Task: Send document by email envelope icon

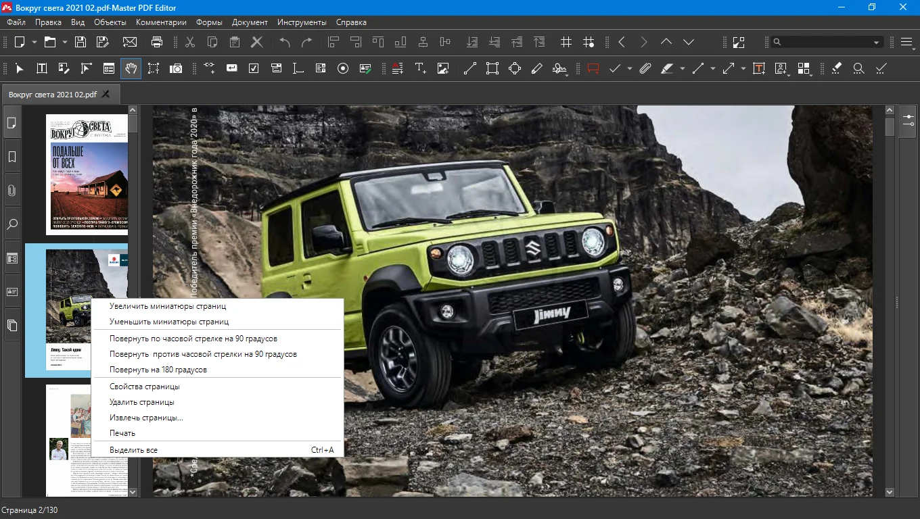Action: point(130,42)
